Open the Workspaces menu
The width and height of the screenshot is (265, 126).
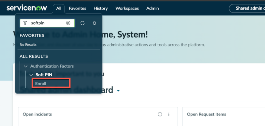click(x=127, y=8)
